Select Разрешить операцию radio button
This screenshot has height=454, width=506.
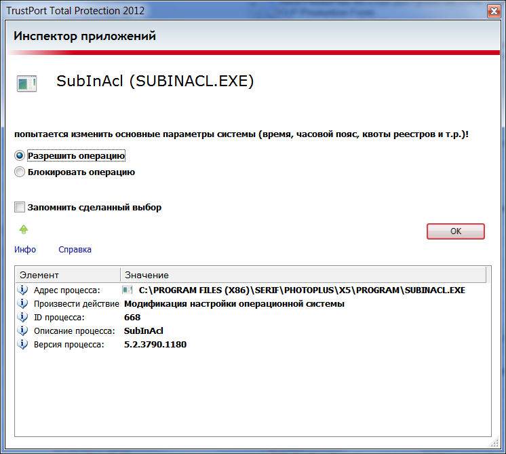point(20,155)
